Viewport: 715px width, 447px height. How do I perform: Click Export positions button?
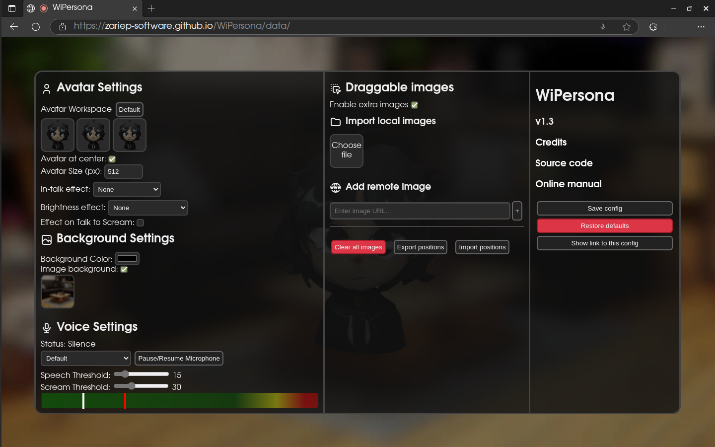pyautogui.click(x=421, y=247)
